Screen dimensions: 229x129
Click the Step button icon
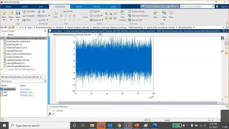tap(164, 13)
